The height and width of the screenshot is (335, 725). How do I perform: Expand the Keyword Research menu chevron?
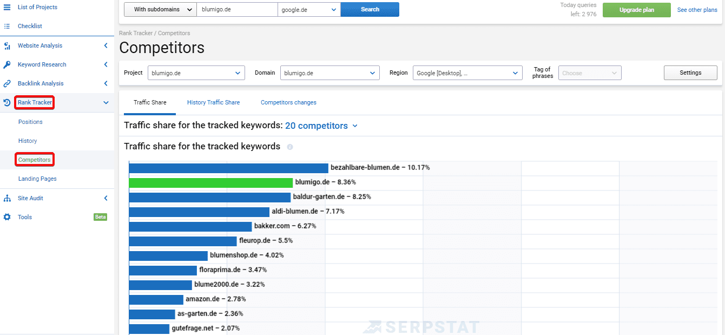tap(106, 64)
